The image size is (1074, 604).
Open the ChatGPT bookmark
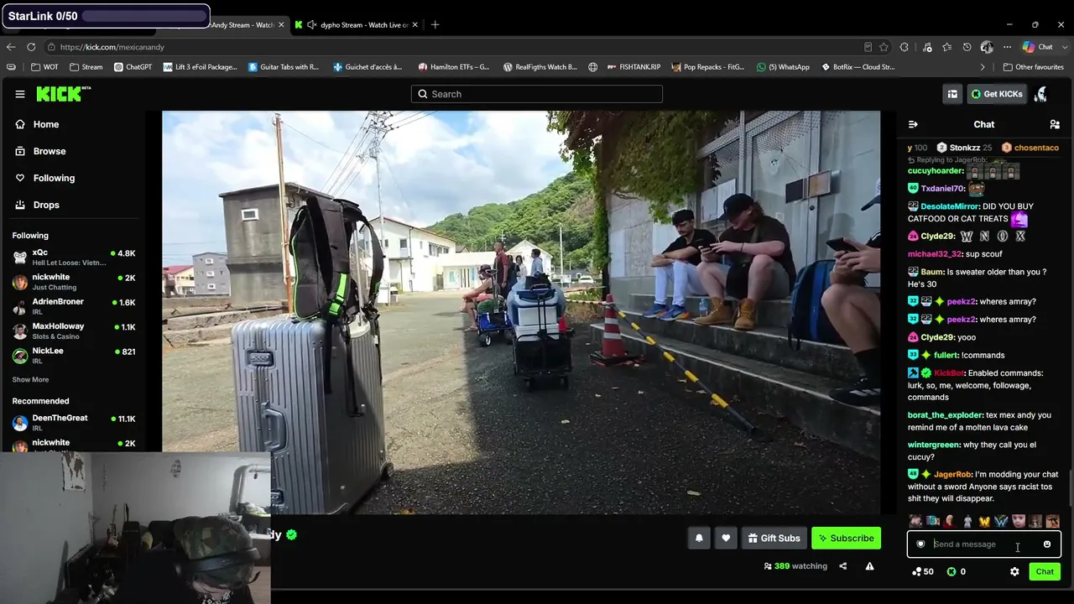[x=133, y=67]
